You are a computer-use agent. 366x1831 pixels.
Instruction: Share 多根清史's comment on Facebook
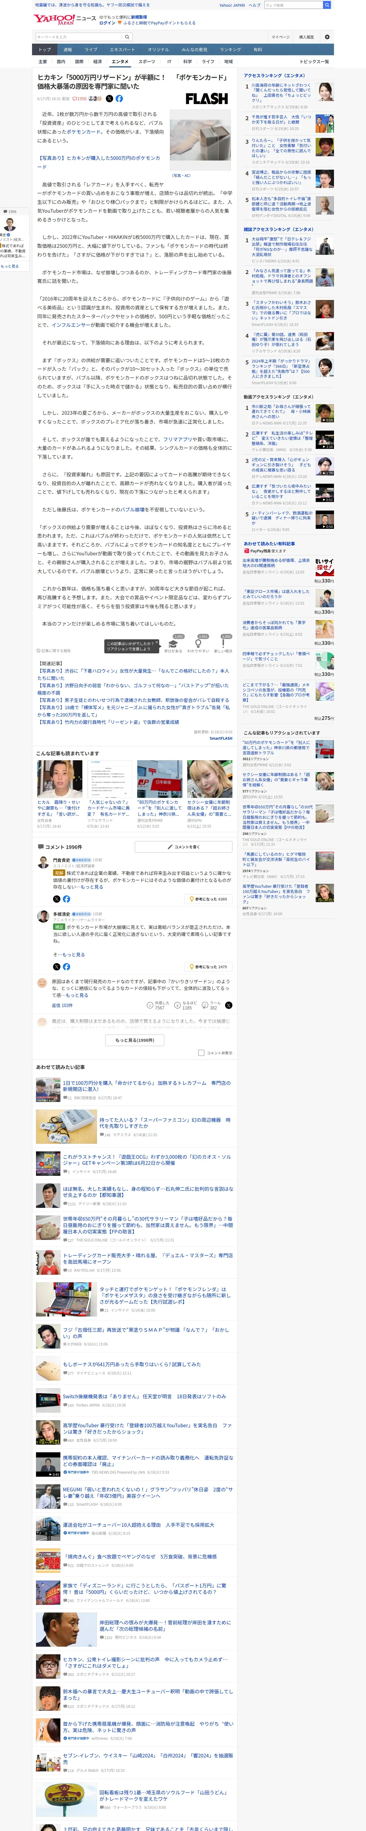coord(66,967)
